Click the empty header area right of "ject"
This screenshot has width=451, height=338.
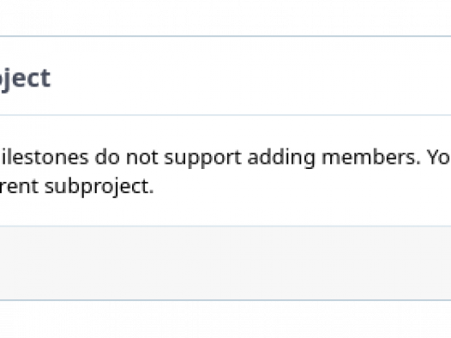click(250, 76)
